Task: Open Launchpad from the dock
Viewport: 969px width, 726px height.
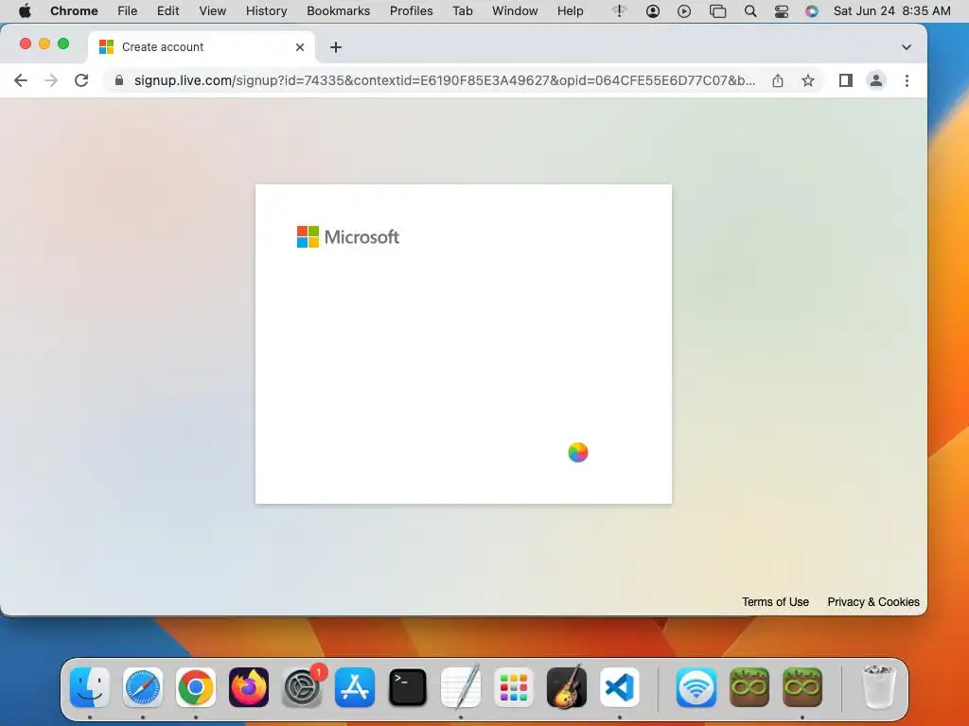Action: (x=514, y=687)
